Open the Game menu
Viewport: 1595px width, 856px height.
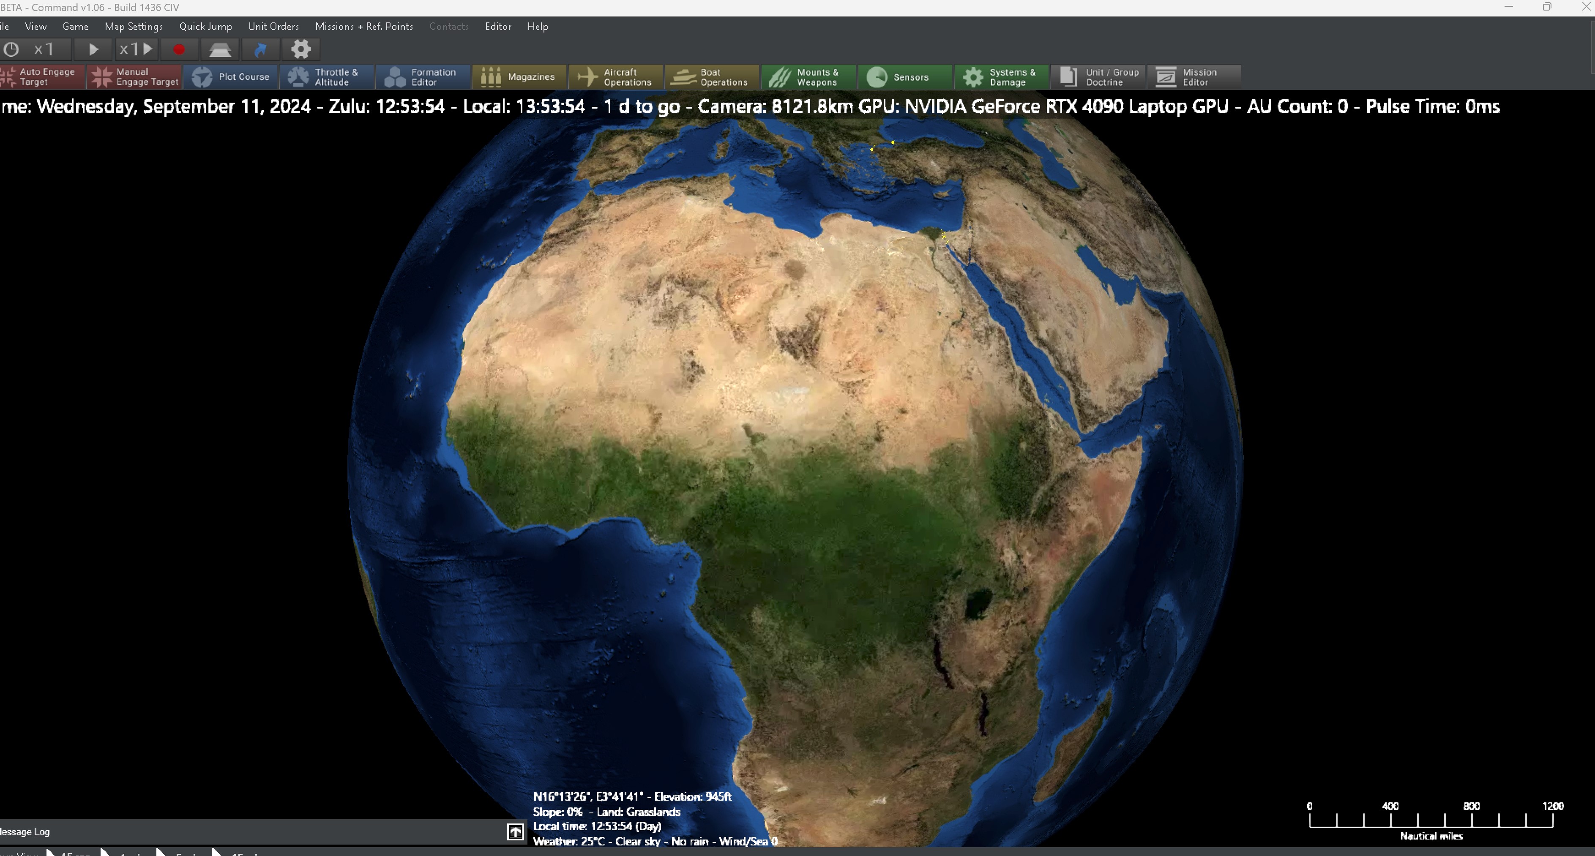tap(76, 27)
